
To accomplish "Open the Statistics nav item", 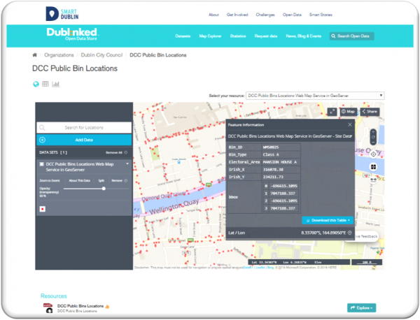I will point(238,36).
